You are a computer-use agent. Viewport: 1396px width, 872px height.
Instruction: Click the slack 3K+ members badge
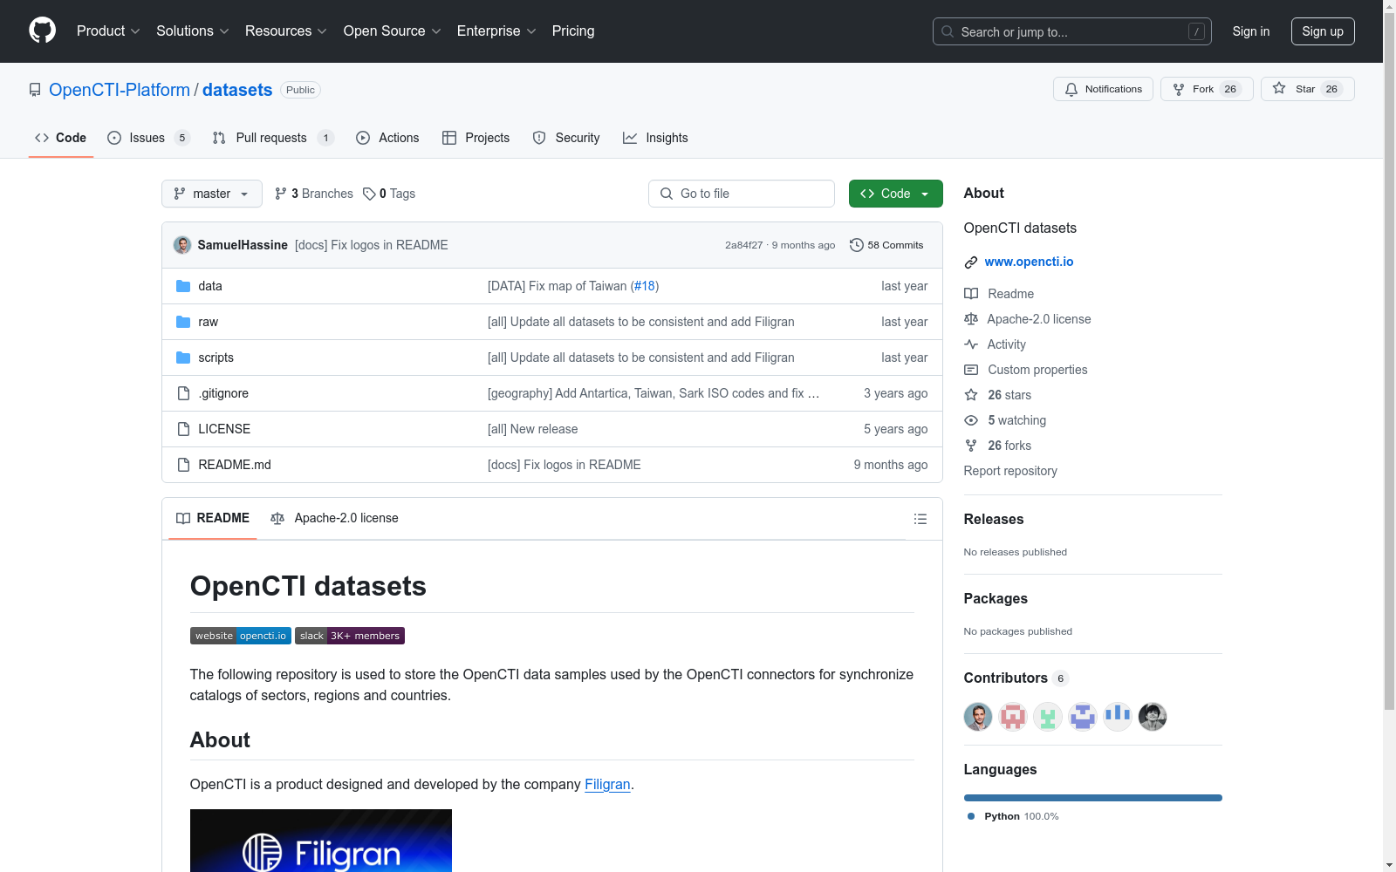tap(350, 636)
